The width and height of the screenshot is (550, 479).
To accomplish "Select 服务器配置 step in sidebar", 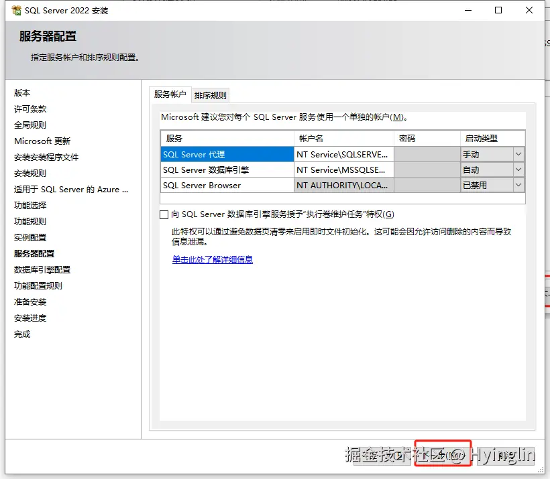I will tap(34, 254).
